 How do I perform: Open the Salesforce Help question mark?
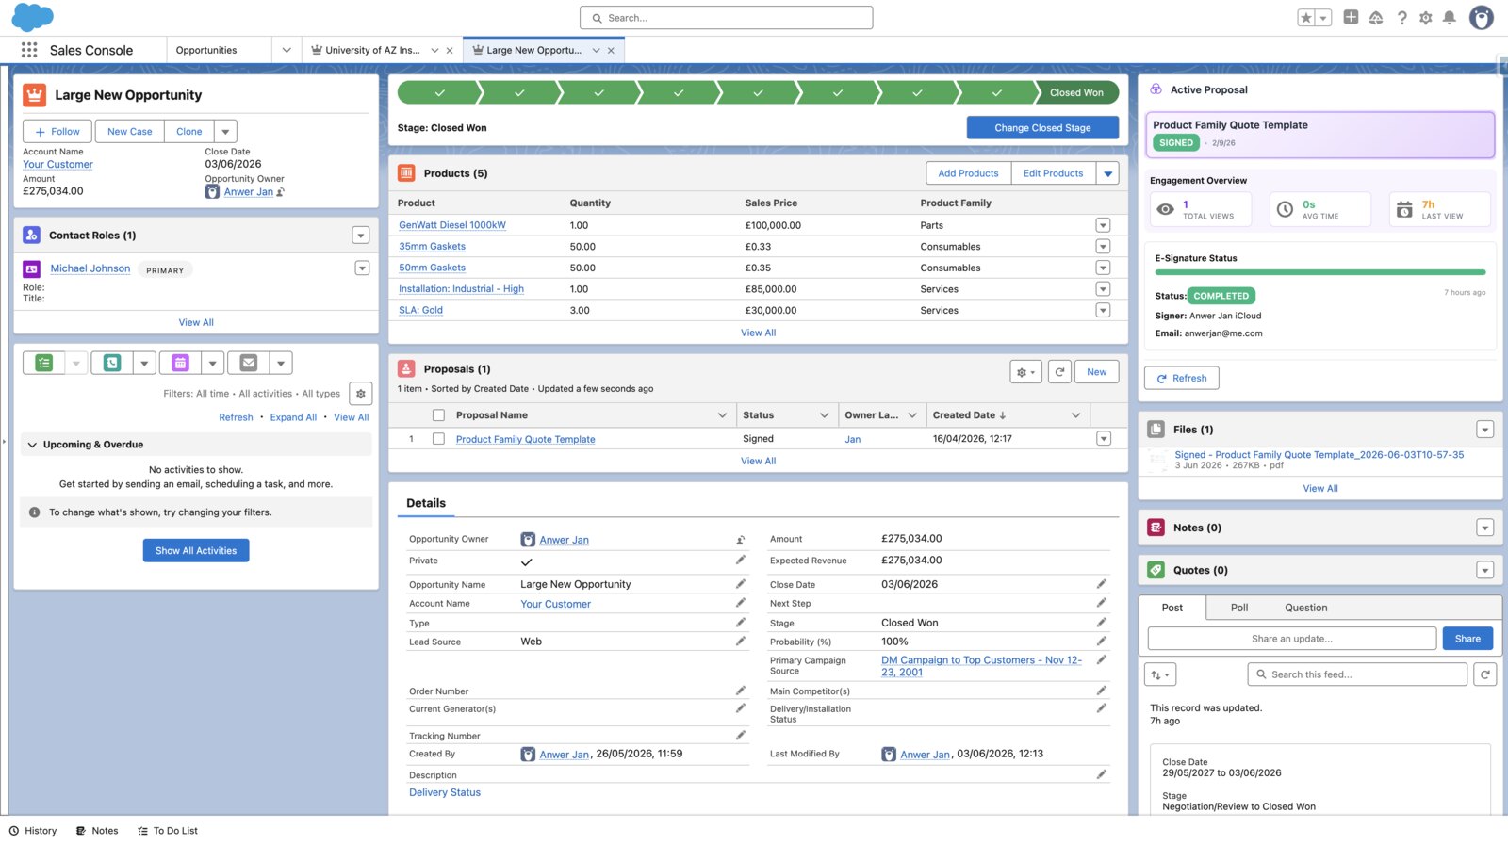click(1401, 18)
